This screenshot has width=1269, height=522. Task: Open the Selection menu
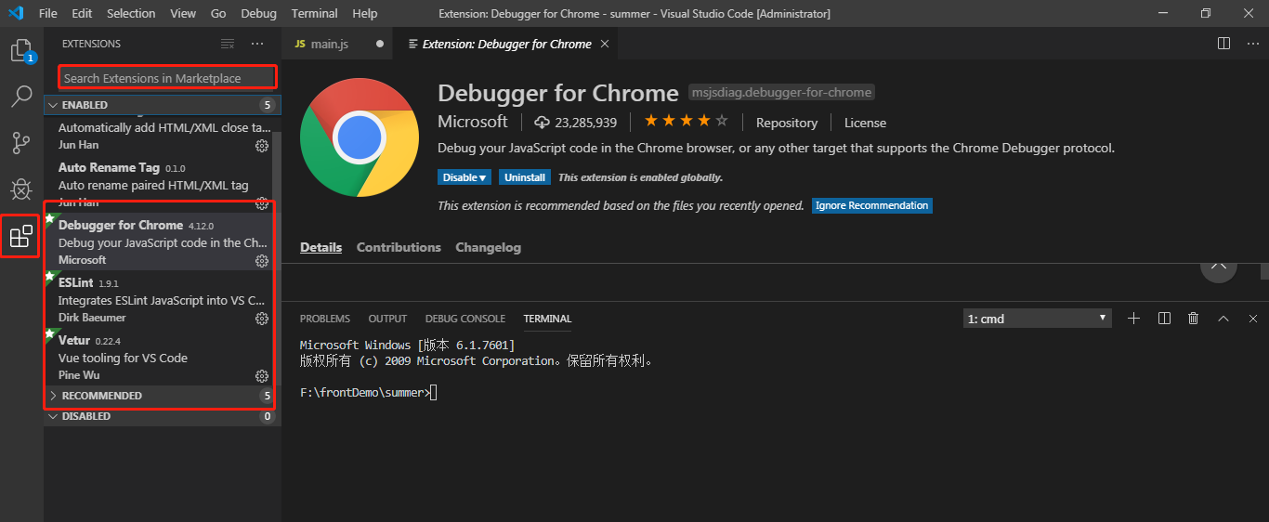pyautogui.click(x=131, y=13)
